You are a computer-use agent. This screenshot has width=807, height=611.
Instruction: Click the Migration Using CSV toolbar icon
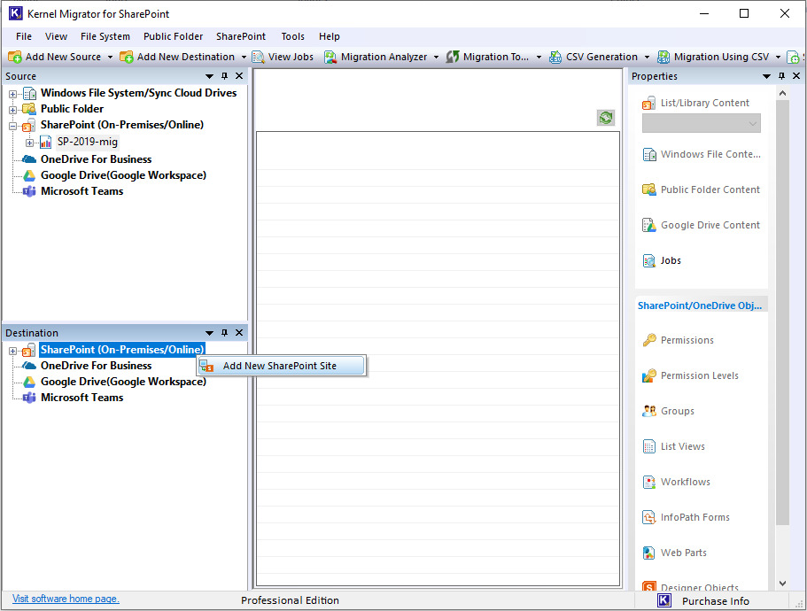coord(663,57)
